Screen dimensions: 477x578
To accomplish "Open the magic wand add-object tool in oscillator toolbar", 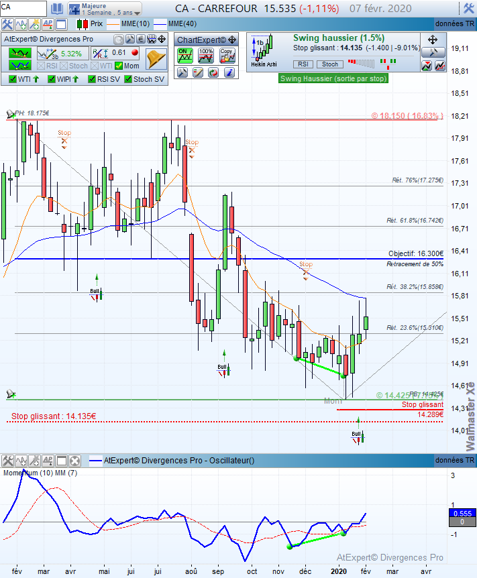I will coord(34,461).
